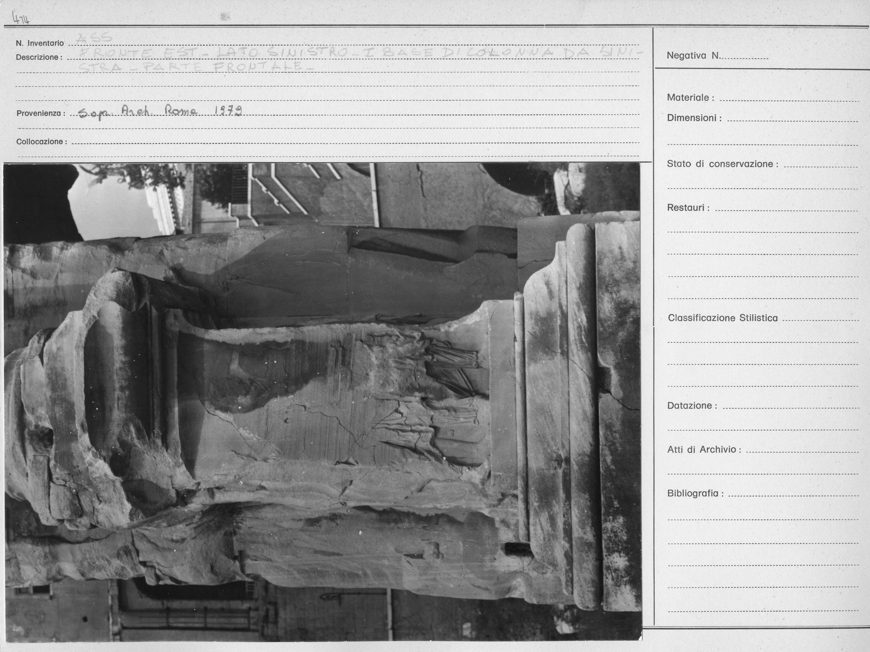Select the "Materiale :" label
The height and width of the screenshot is (652, 870).
[x=691, y=98]
